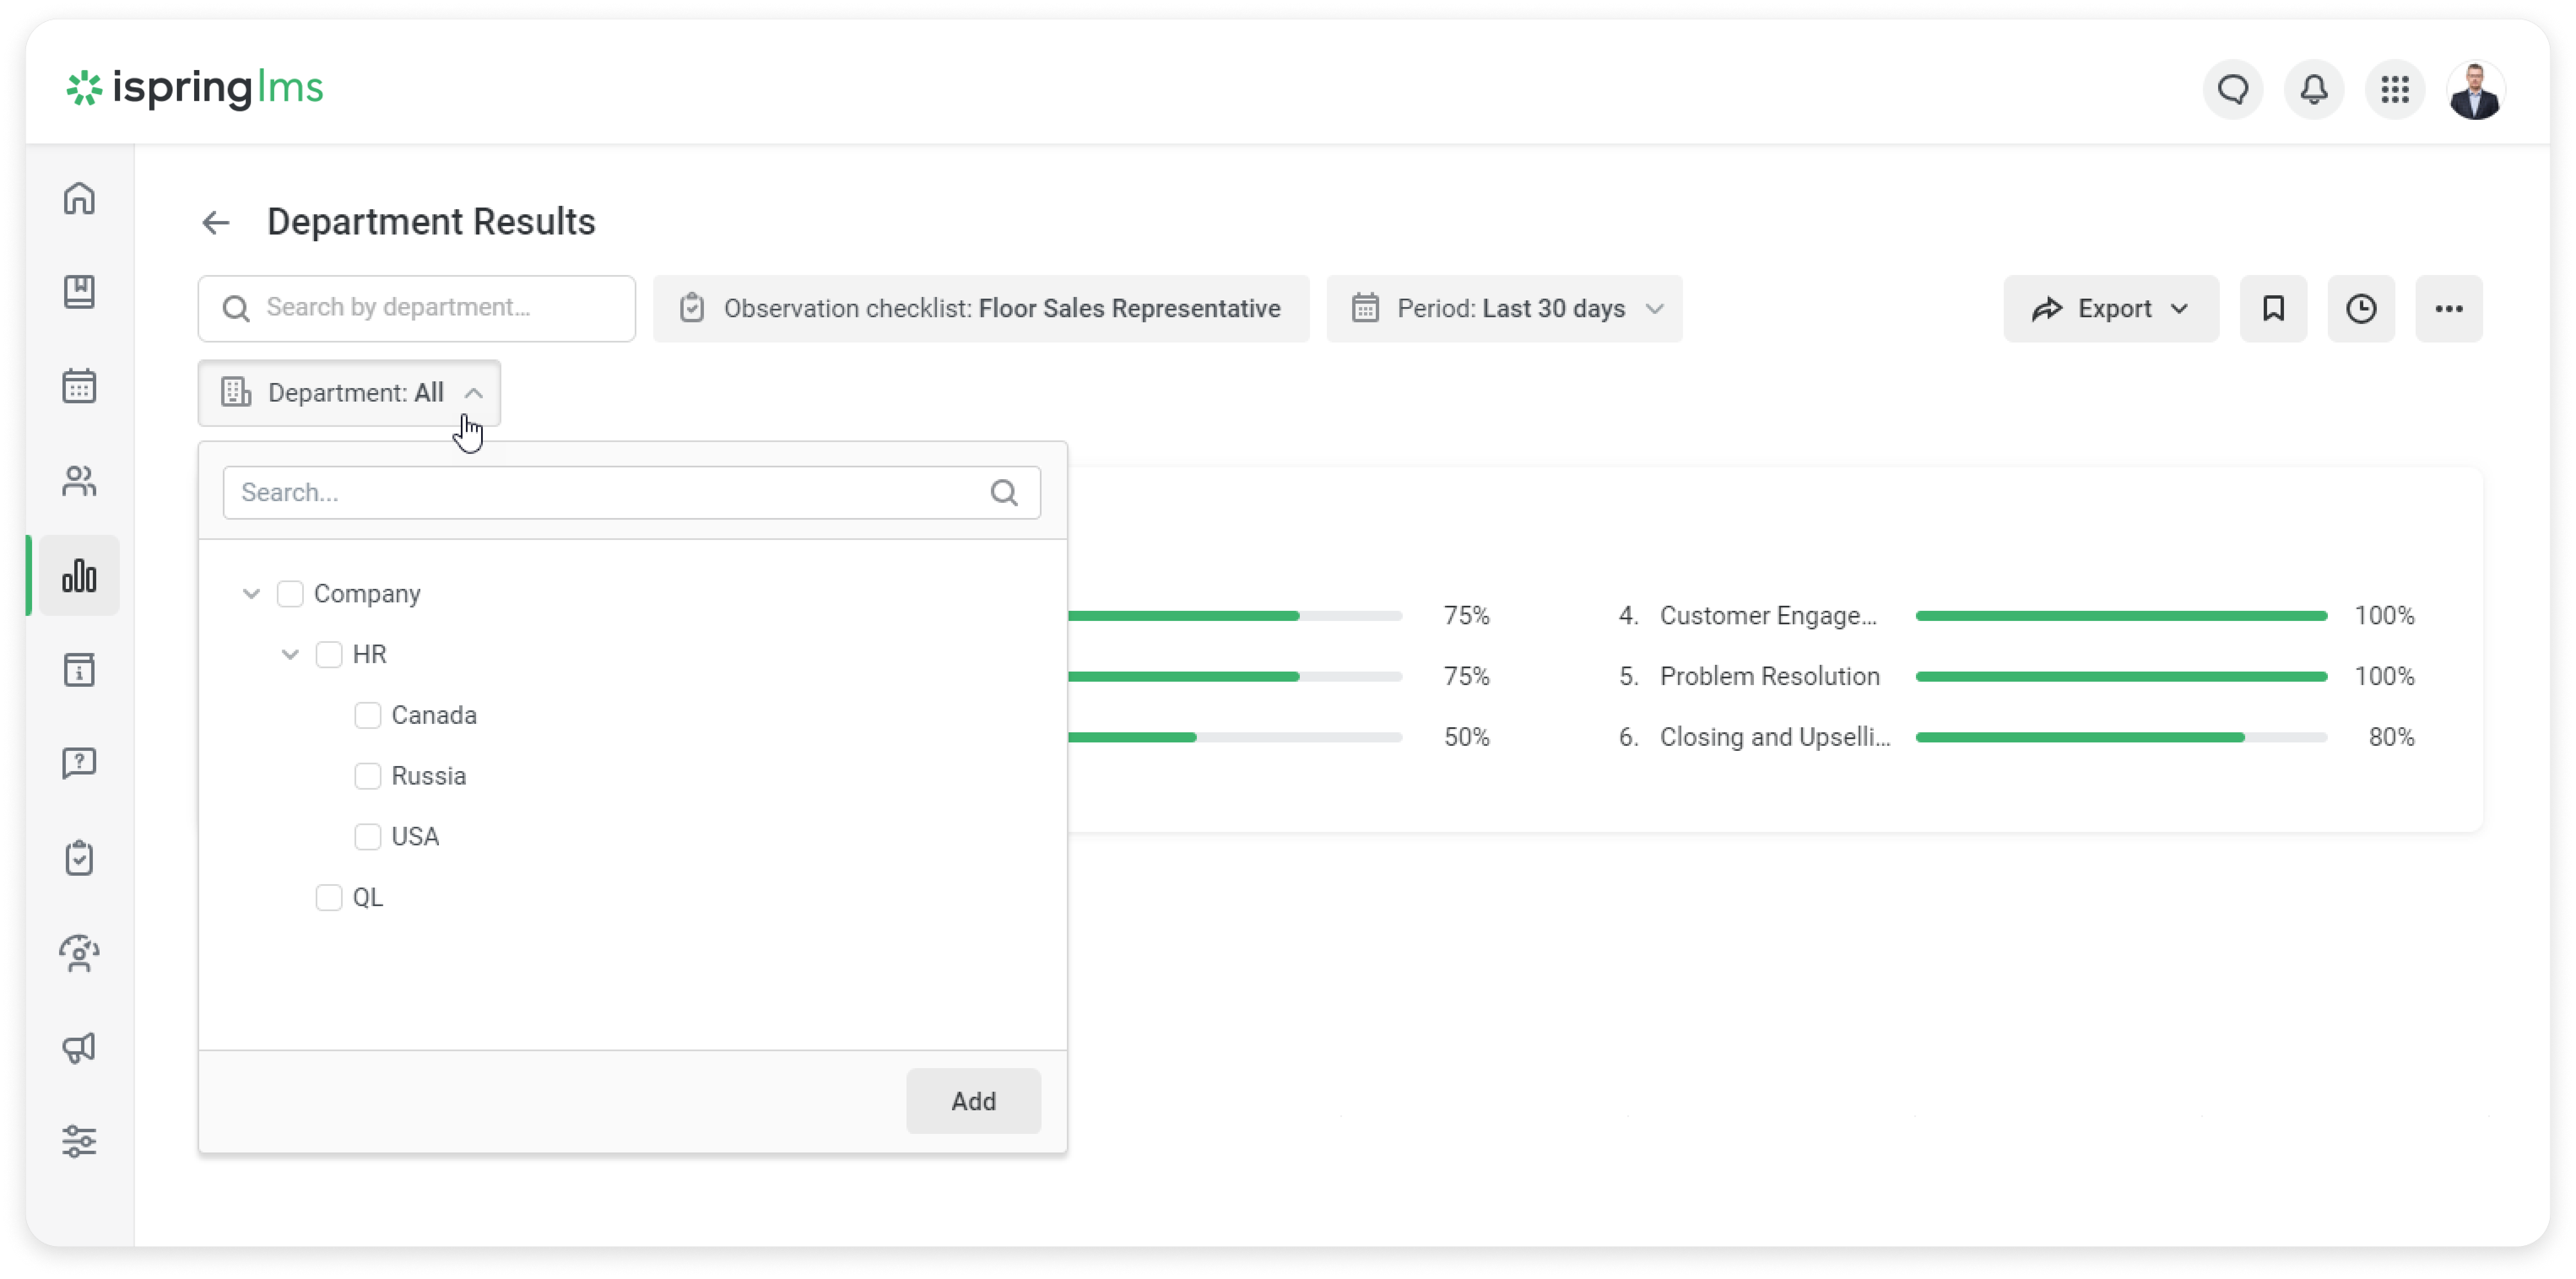Click the bookmark icon button
The height and width of the screenshot is (1279, 2576).
(2273, 309)
